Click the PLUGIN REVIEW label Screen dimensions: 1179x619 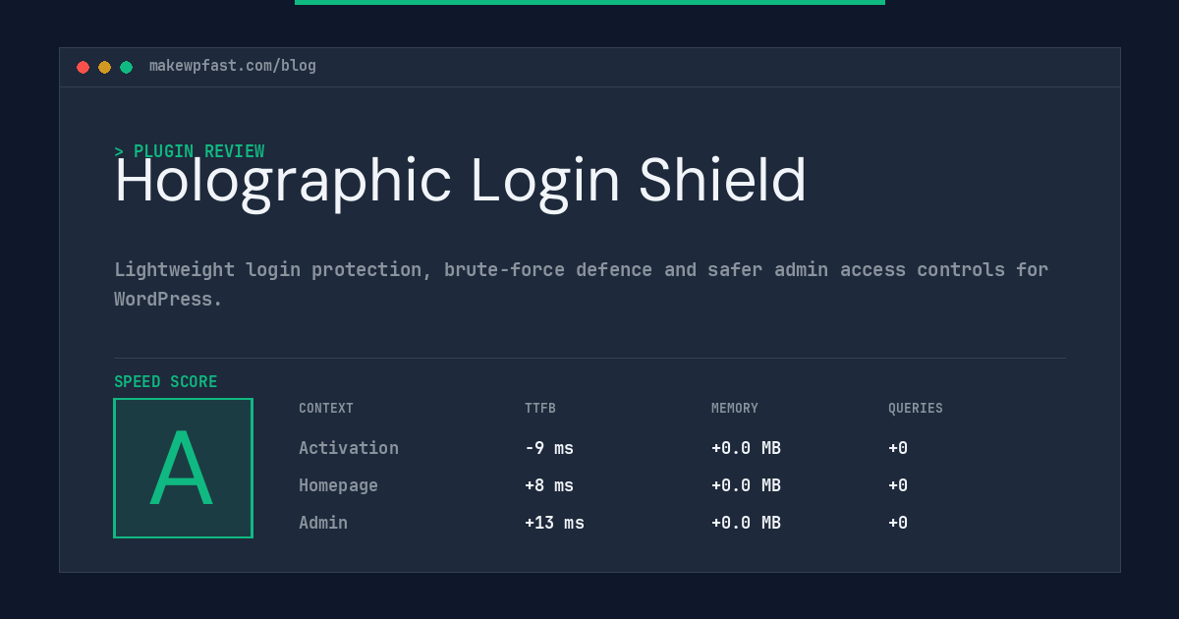[190, 151]
